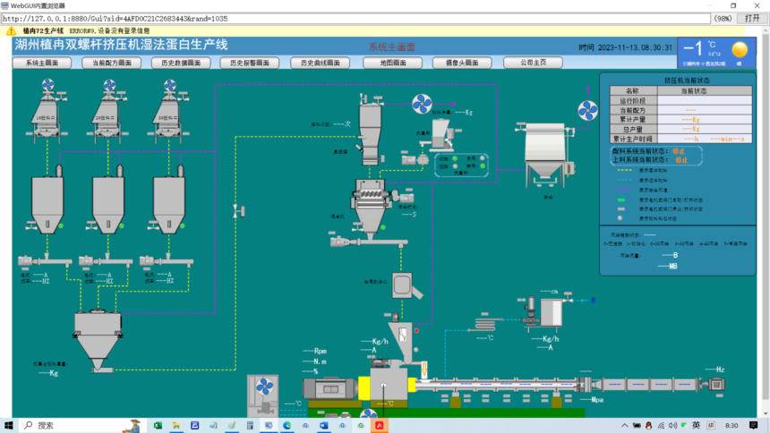Select the metal detector separator icon
This screenshot has width=770, height=433.
point(406,285)
